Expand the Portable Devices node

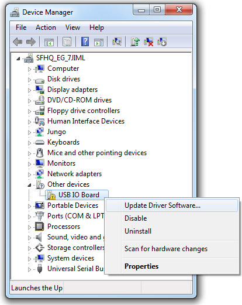pyautogui.click(x=29, y=206)
